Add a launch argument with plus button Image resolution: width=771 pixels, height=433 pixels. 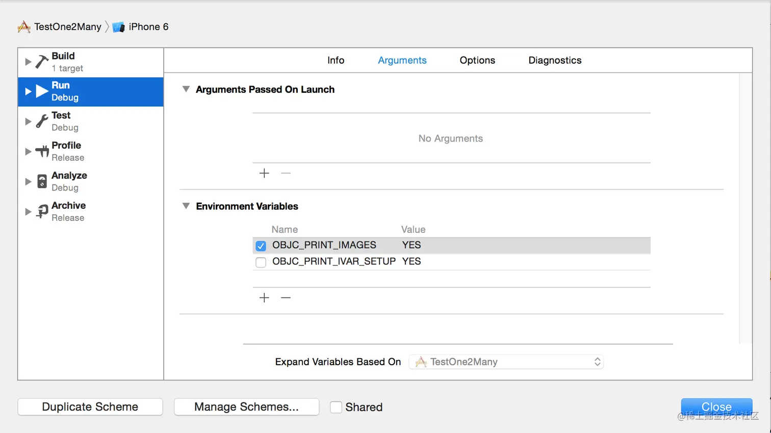pyautogui.click(x=264, y=173)
